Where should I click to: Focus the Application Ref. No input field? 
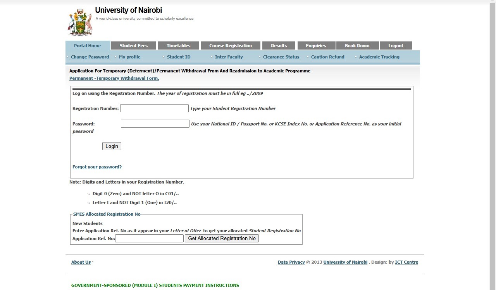tap(149, 239)
